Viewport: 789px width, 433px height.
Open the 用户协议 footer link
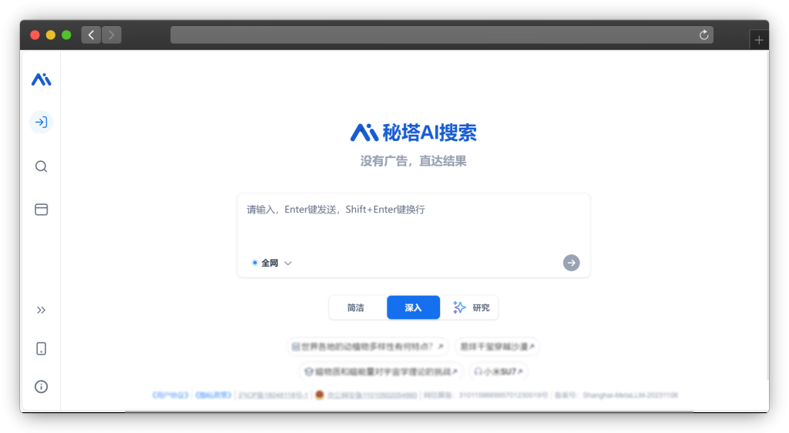click(x=170, y=395)
